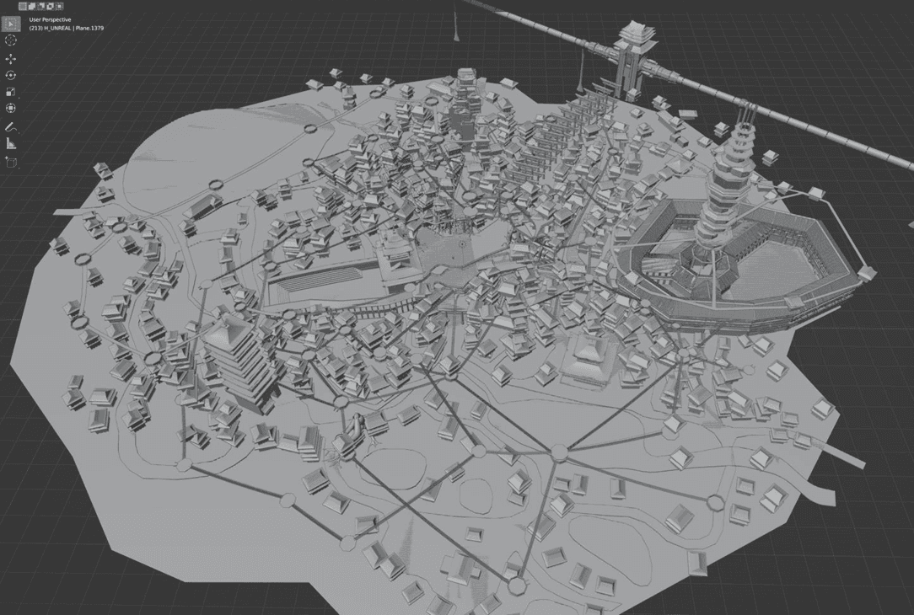This screenshot has width=914, height=615.
Task: Select the Scale tool
Action: click(10, 90)
